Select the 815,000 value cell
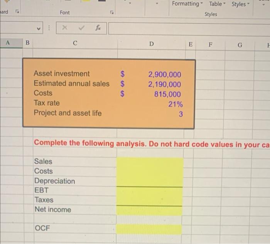 (x=167, y=94)
